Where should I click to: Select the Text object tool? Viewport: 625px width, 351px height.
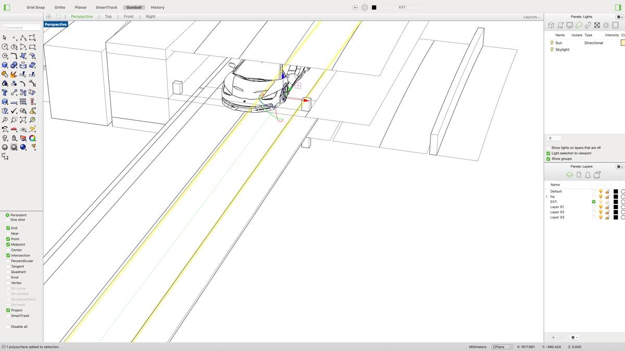5,92
